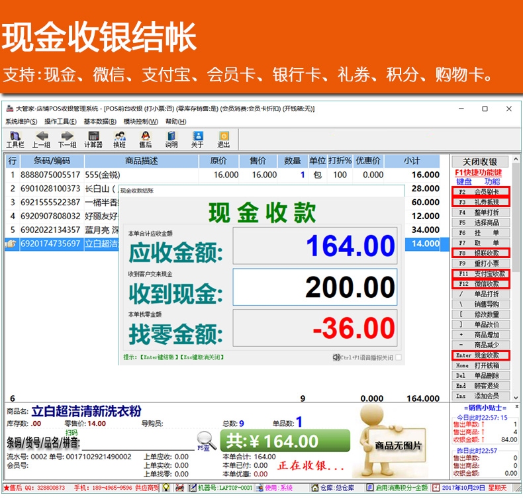Viewport: 523px width, 503px height.
Task: Toggle the voice broadcast checkbox in dialog
Action: tap(399, 357)
